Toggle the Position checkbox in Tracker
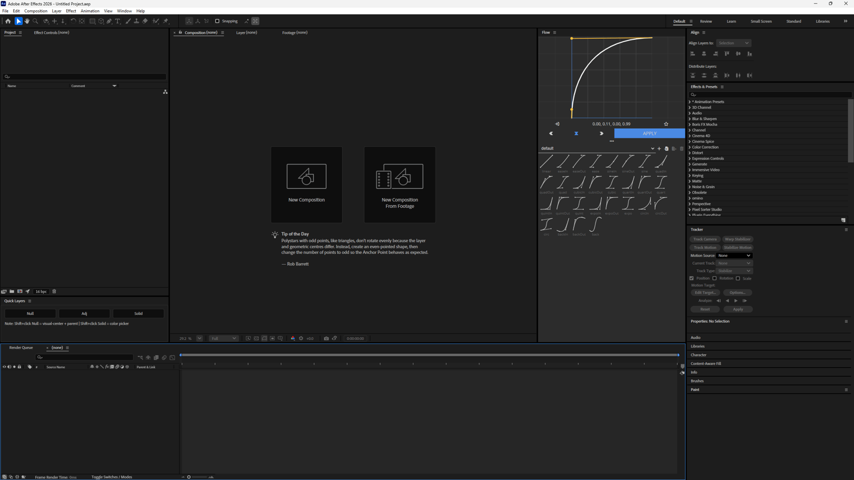 click(x=692, y=278)
